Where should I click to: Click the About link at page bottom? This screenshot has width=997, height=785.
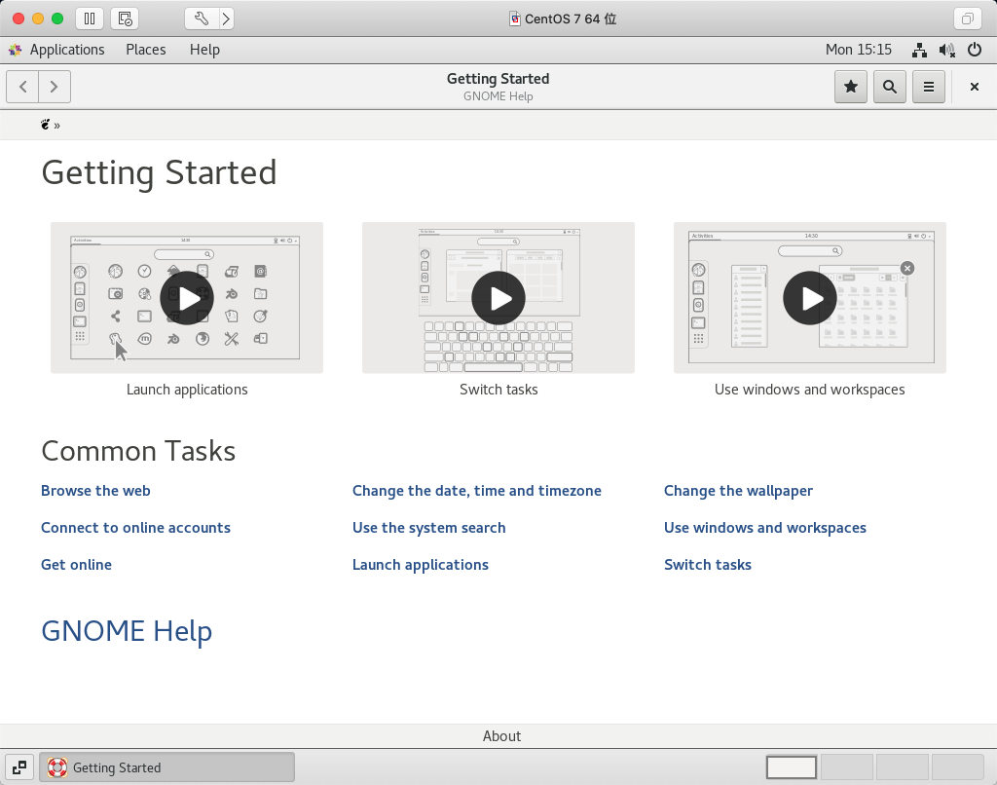point(501,736)
